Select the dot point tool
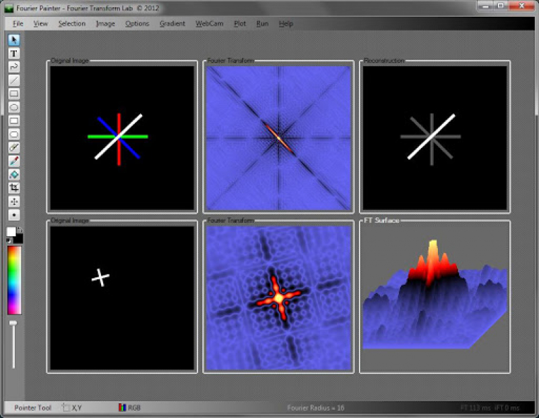The height and width of the screenshot is (418, 539). pyautogui.click(x=13, y=215)
